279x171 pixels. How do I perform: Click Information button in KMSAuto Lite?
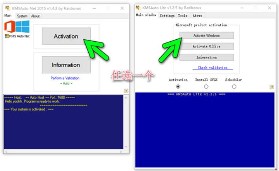point(206,57)
